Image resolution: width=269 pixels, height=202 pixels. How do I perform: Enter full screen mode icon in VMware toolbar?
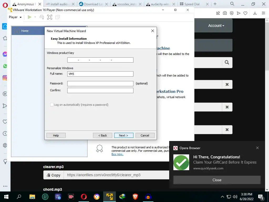[50, 17]
